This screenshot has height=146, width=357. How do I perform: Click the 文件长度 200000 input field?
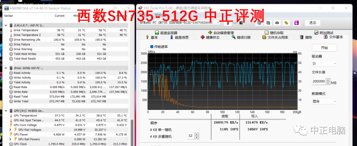click(x=319, y=81)
